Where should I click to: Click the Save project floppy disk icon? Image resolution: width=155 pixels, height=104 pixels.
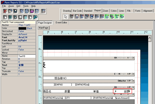(x=15, y=11)
